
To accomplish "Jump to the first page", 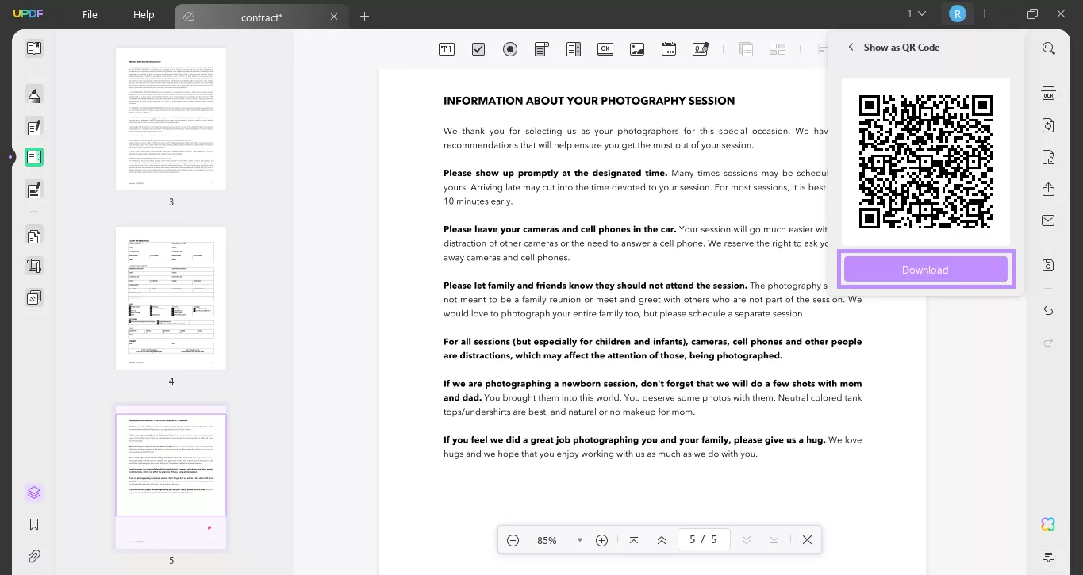I will (634, 540).
